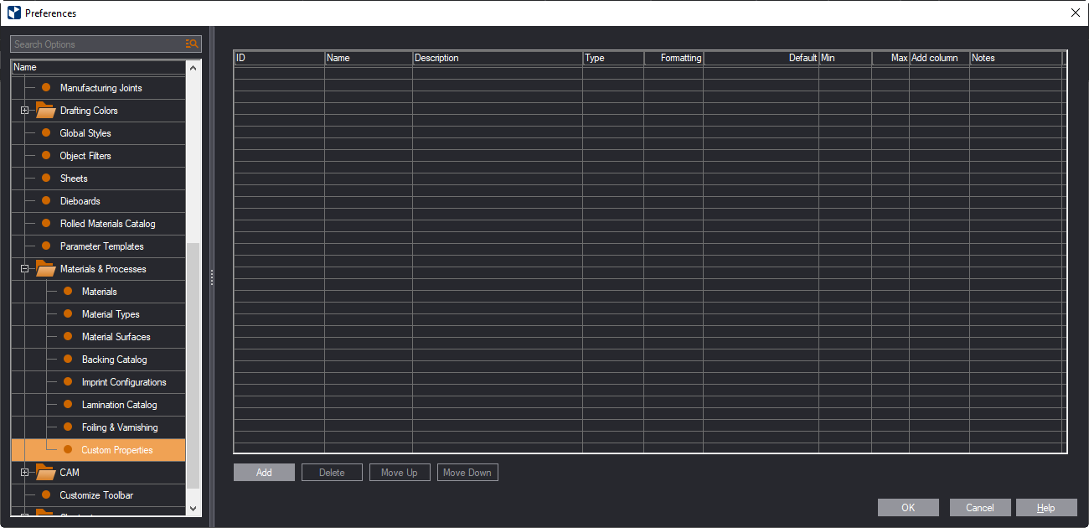Screen dimensions: 1089x528
Task: Expand the CAM tree node
Action: tap(25, 473)
